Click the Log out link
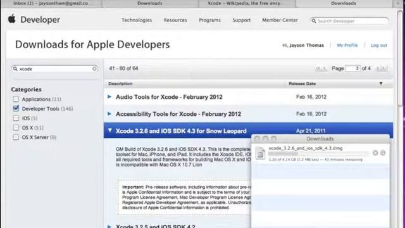The image size is (405, 228). coord(379,45)
